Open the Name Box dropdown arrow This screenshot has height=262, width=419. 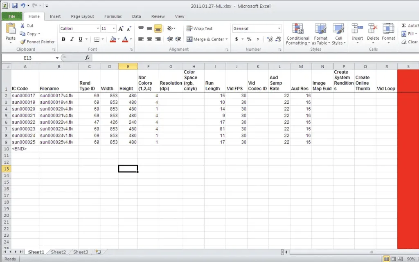pyautogui.click(x=57, y=58)
